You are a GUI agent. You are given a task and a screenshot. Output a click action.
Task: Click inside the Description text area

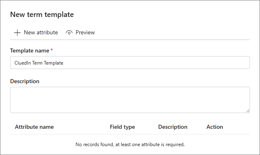pos(130,100)
